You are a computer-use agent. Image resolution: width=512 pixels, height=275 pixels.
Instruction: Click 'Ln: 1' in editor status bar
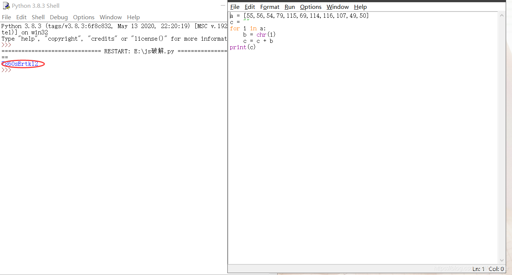click(x=478, y=269)
